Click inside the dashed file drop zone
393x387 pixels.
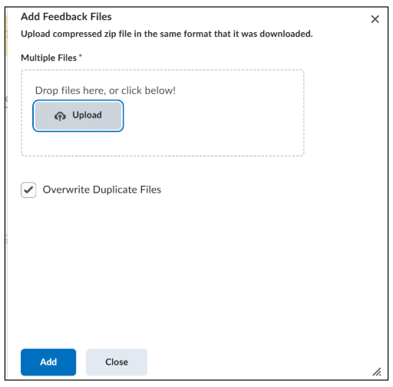click(x=163, y=113)
